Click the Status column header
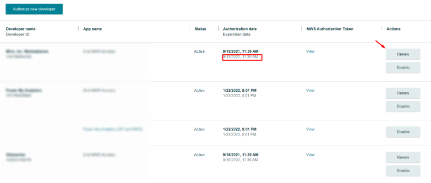Image resolution: width=431 pixels, height=183 pixels. pos(200,29)
